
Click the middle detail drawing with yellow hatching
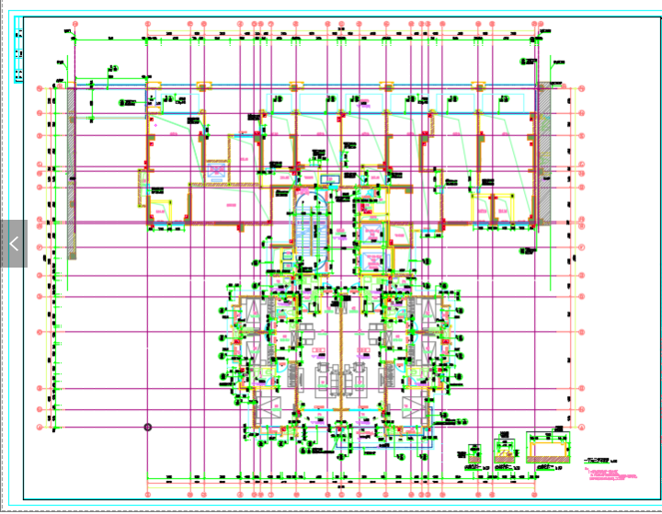[x=505, y=451]
